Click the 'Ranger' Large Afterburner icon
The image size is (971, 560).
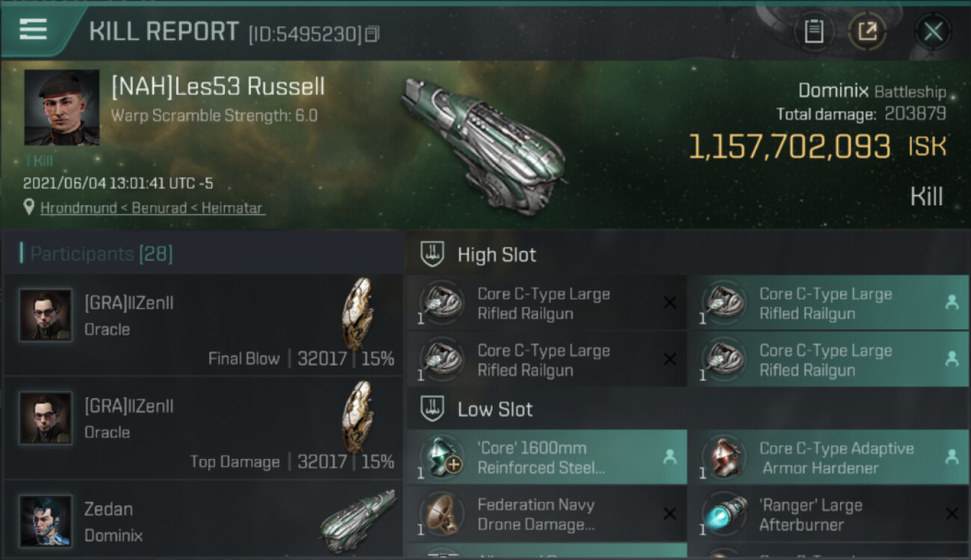723,514
